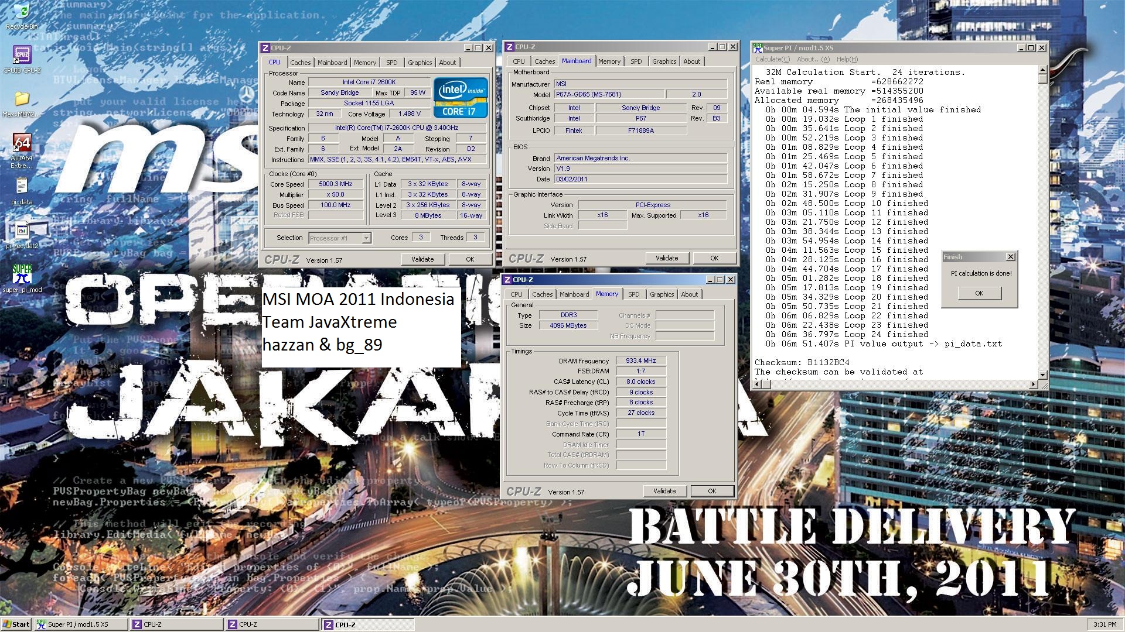1125x632 pixels.
Task: Select the Graphics tab in the Mainboard window
Action: point(664,61)
